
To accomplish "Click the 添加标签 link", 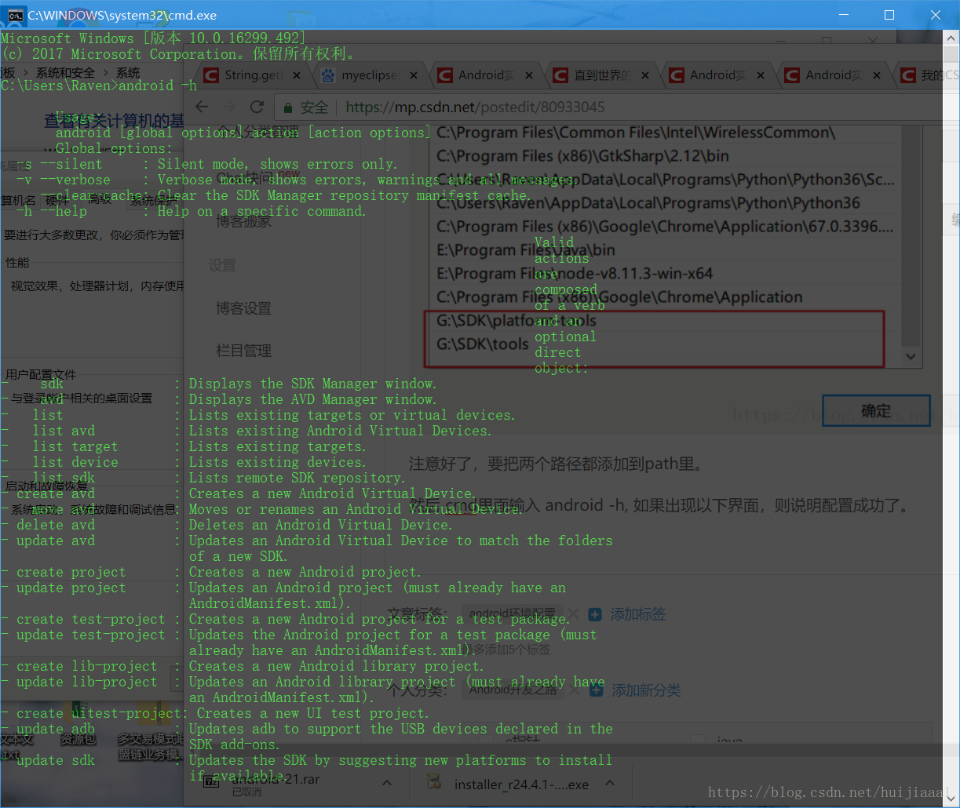I will pyautogui.click(x=638, y=614).
